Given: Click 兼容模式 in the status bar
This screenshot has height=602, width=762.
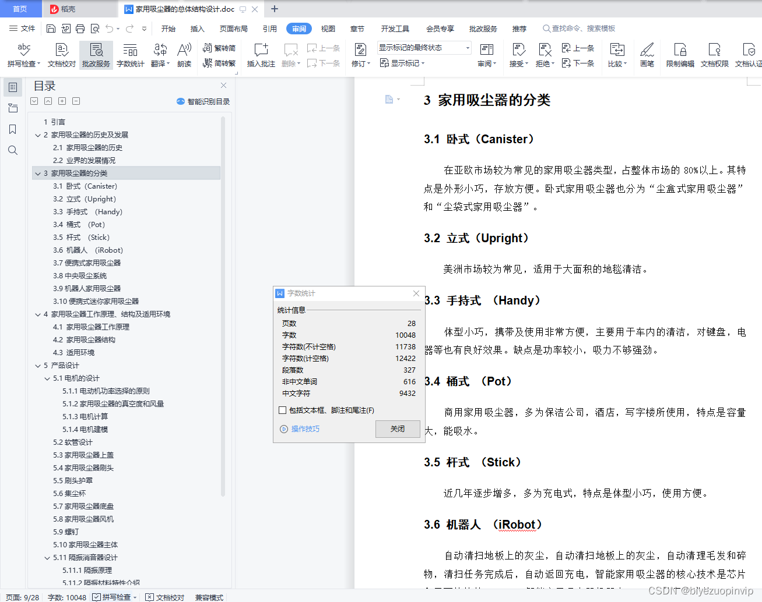Looking at the screenshot, I should (x=209, y=597).
